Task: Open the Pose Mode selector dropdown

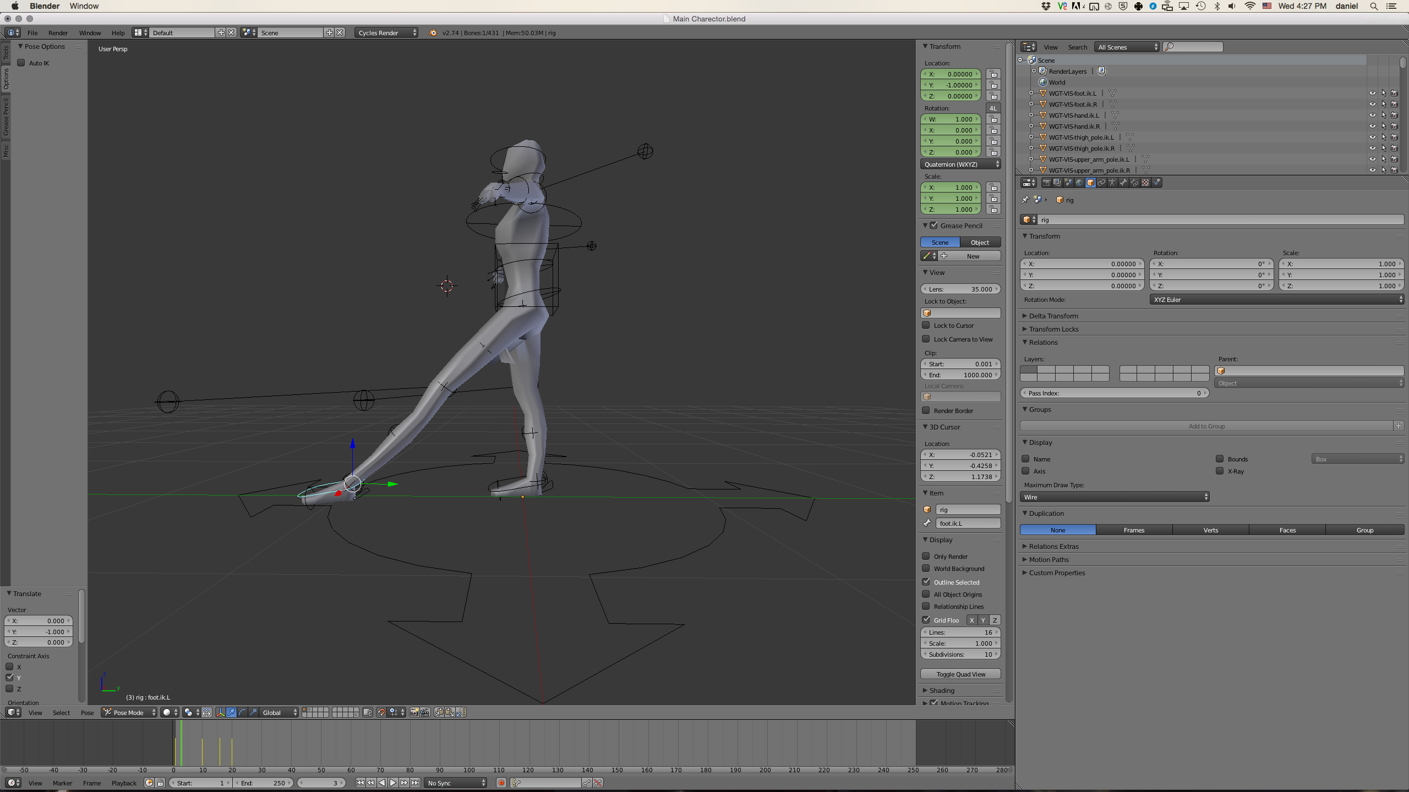Action: [130, 712]
